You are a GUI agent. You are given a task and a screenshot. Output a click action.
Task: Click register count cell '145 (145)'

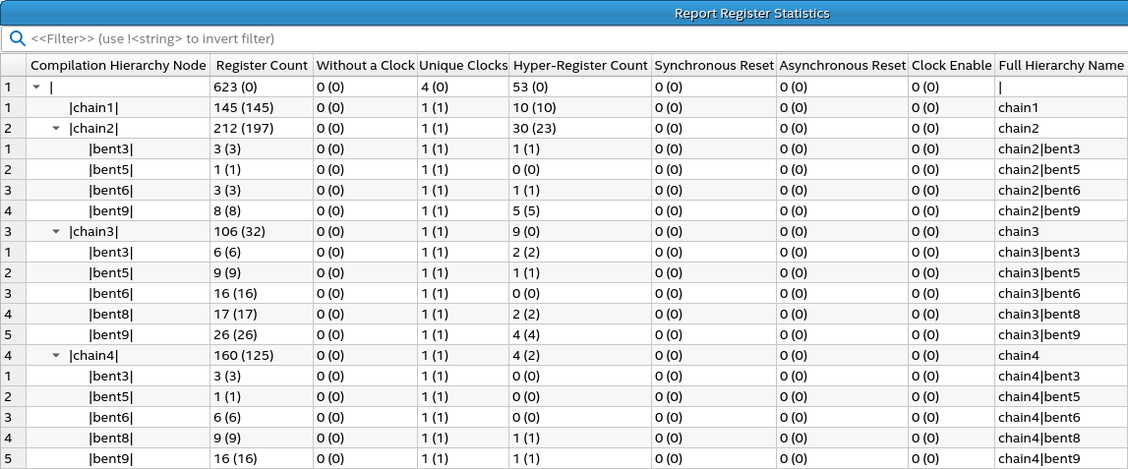243,108
